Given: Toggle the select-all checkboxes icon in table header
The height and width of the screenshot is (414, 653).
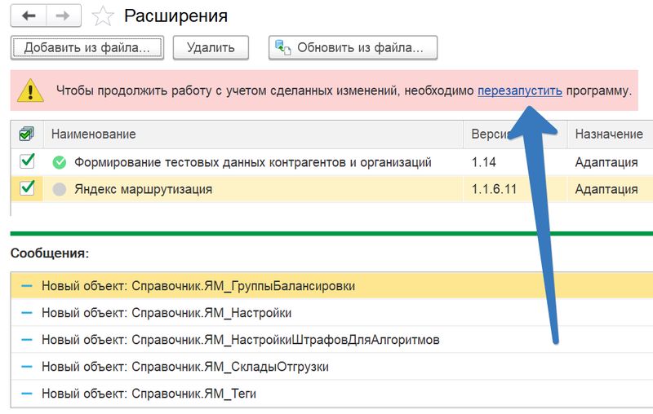Looking at the screenshot, I should 27,134.
